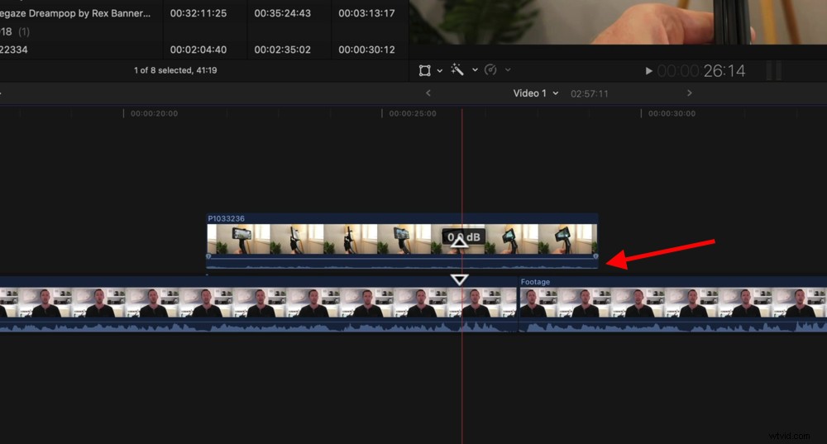The width and height of the screenshot is (827, 444).
Task: Select the browser row ending in 22334
Action: pos(204,50)
